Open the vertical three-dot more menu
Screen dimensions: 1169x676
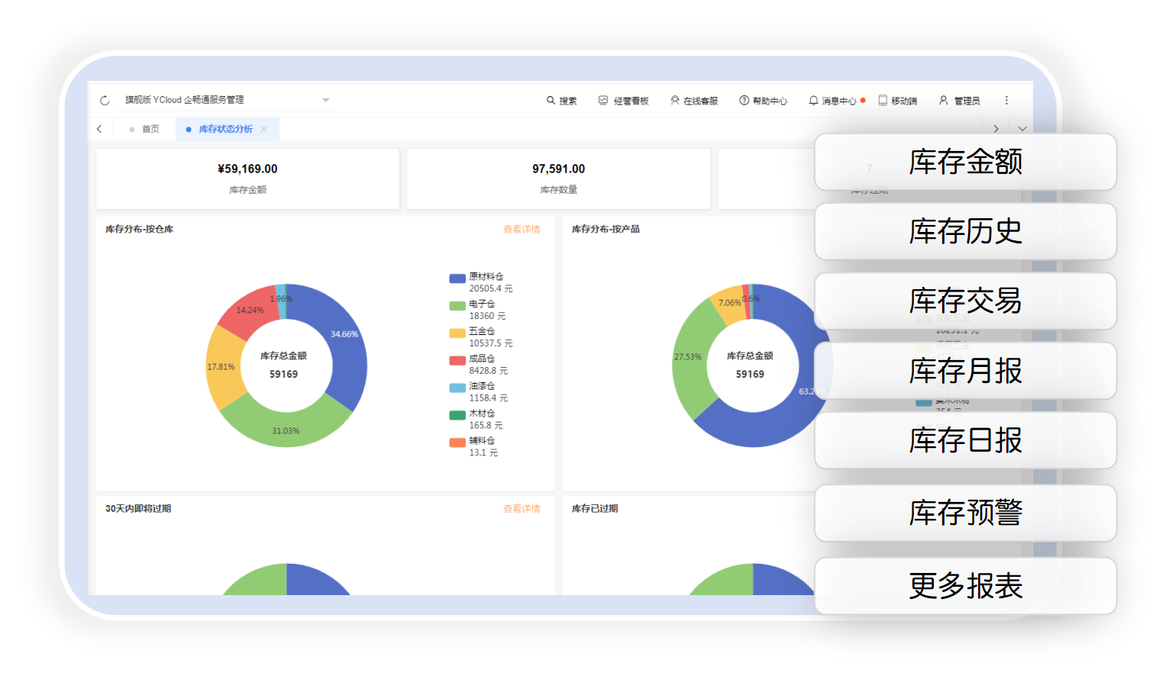point(1006,101)
